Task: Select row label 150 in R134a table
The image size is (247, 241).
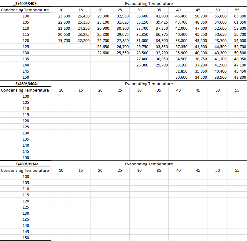Action: (26, 238)
